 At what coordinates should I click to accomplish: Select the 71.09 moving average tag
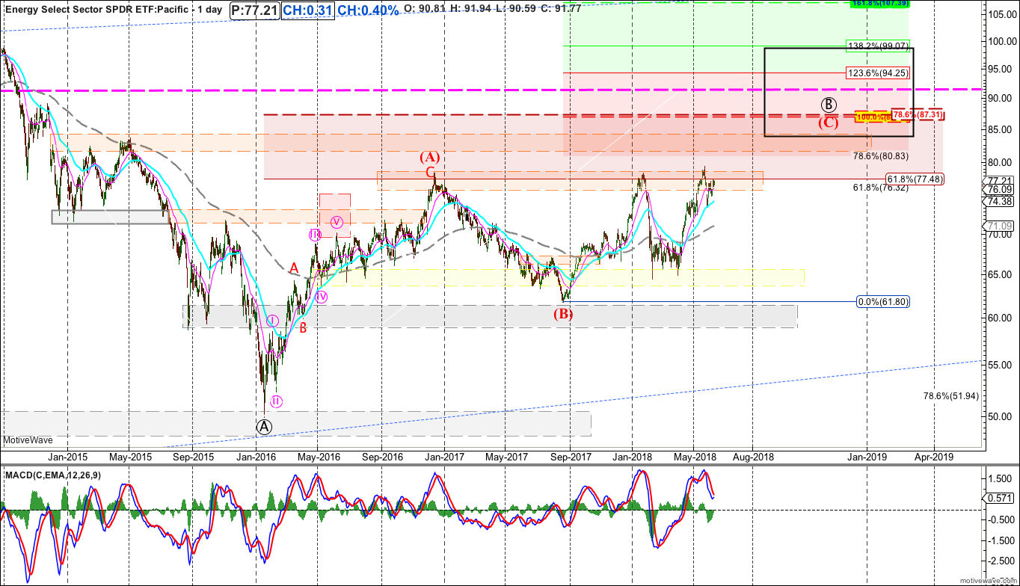(1000, 226)
